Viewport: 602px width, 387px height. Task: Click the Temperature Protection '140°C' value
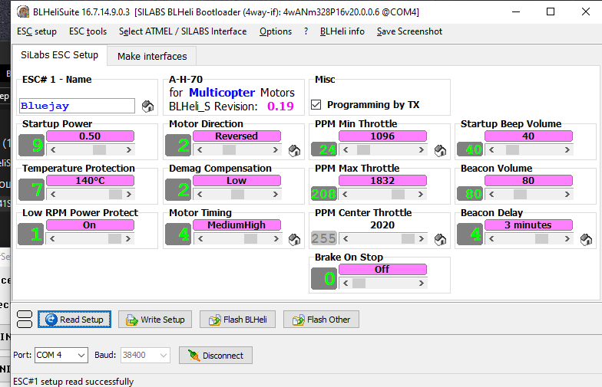90,181
